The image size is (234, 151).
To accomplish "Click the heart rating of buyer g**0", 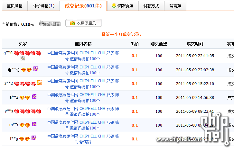I will [27, 53].
